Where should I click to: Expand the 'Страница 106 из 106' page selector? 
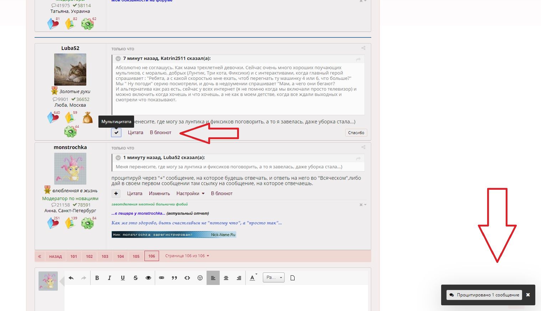tap(187, 256)
